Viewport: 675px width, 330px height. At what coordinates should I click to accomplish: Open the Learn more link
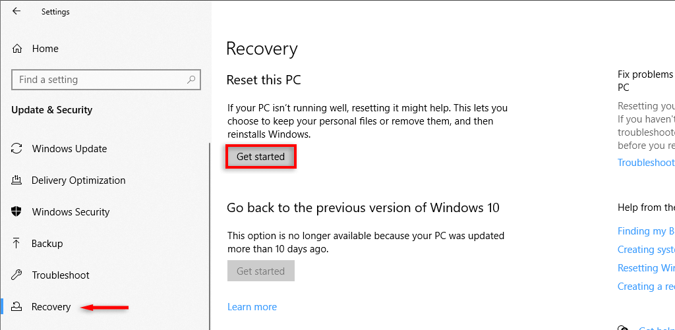click(252, 307)
